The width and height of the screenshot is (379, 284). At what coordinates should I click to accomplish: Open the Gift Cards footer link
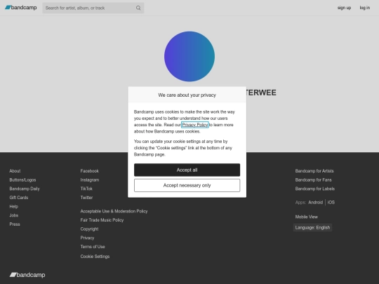(19, 198)
